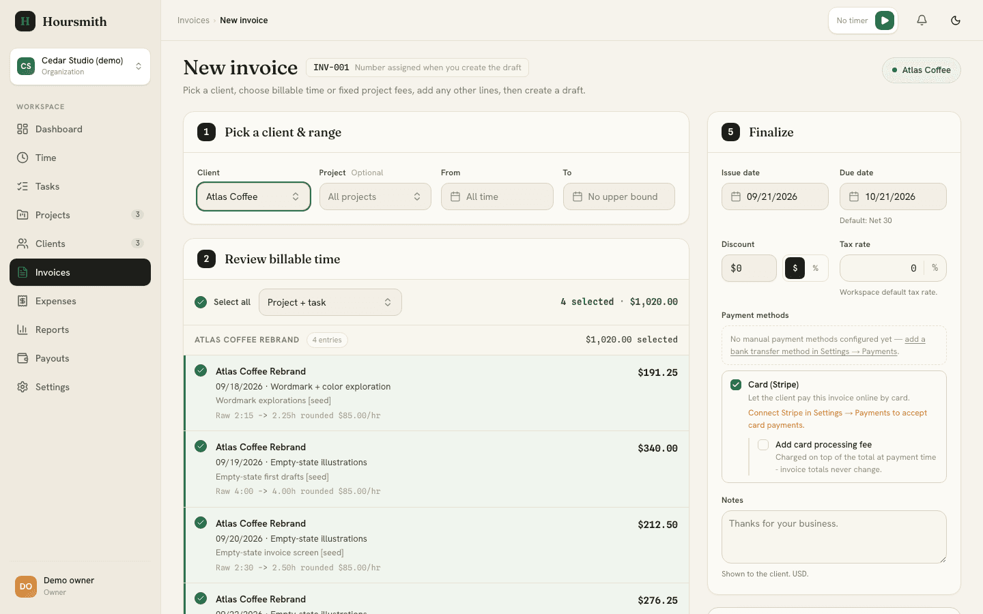The image size is (983, 614).
Task: Open the notifications bell
Action: click(922, 20)
